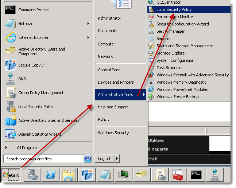
Task: Open DNS taskbar icon
Action: tap(215, 175)
